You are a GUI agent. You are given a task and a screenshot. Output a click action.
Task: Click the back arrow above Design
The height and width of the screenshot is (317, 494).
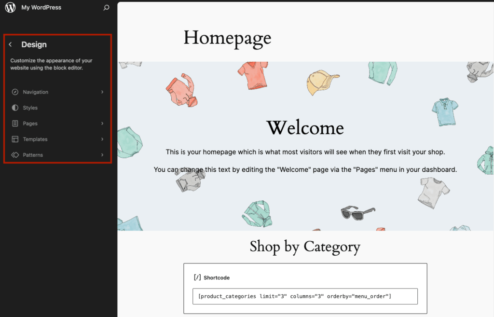pos(10,44)
